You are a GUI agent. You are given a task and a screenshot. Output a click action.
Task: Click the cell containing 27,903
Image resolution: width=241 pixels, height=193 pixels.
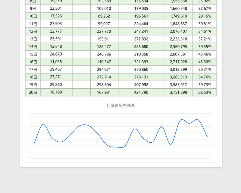(56, 24)
